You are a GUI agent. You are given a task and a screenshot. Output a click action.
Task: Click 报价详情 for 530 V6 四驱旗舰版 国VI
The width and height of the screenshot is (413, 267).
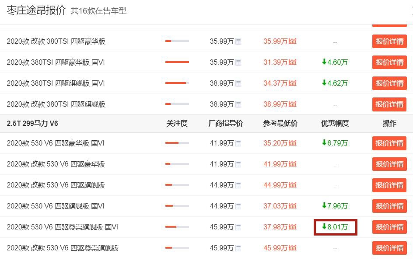click(x=389, y=206)
